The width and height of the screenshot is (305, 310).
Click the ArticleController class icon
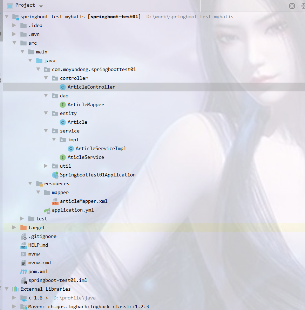(63, 87)
